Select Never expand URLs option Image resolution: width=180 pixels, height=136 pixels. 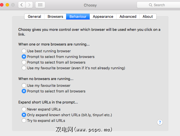click(x=24, y=109)
